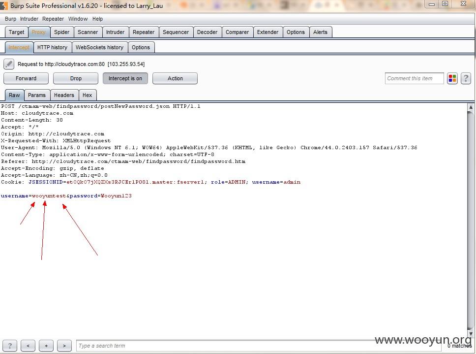Switch to the Alerts tab
This screenshot has height=354, width=476.
[320, 32]
